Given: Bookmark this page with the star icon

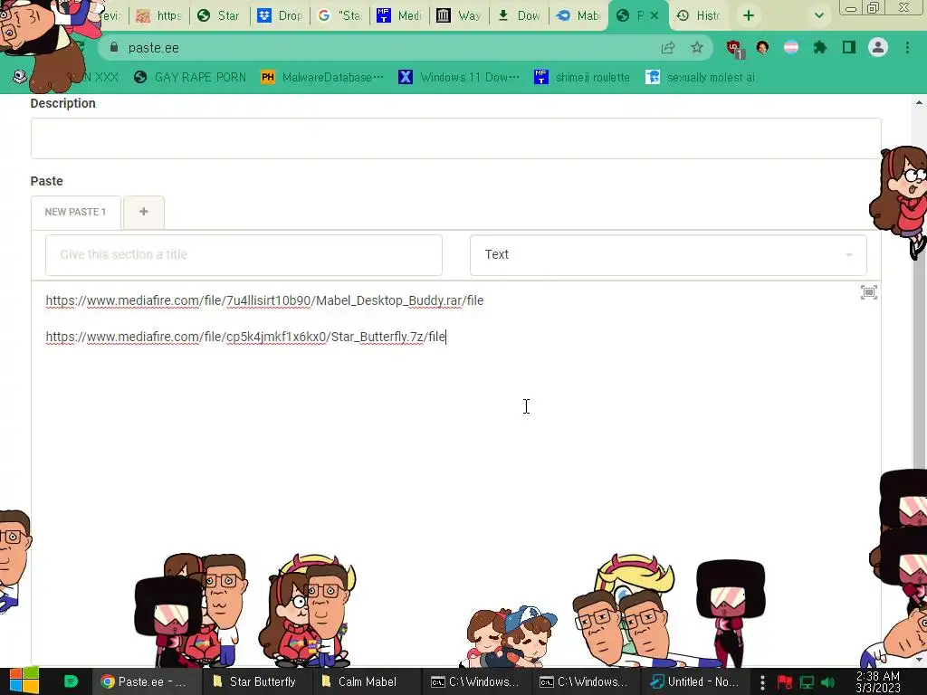Looking at the screenshot, I should click(x=697, y=48).
